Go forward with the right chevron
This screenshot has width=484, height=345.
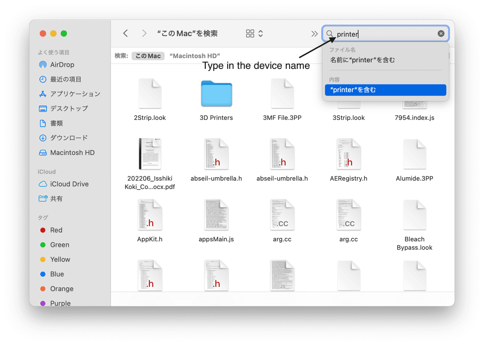[144, 33]
